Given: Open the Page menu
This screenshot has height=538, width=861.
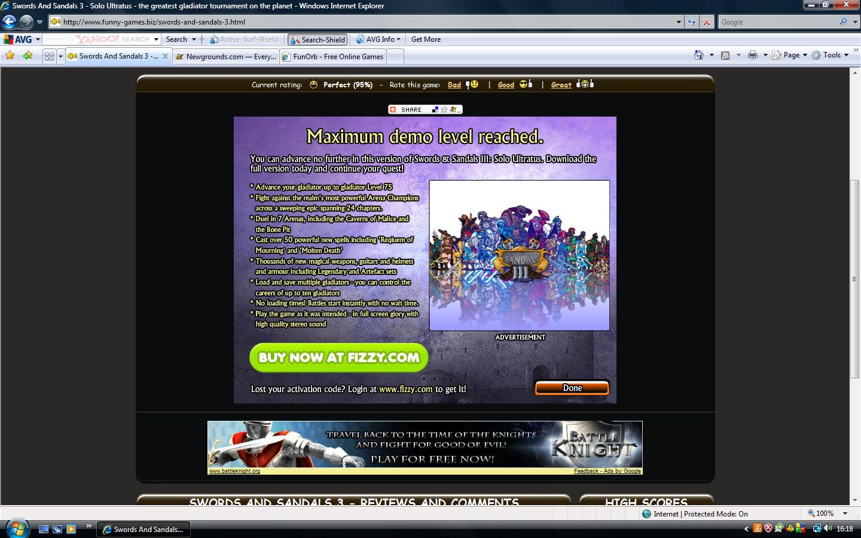Looking at the screenshot, I should [x=789, y=55].
